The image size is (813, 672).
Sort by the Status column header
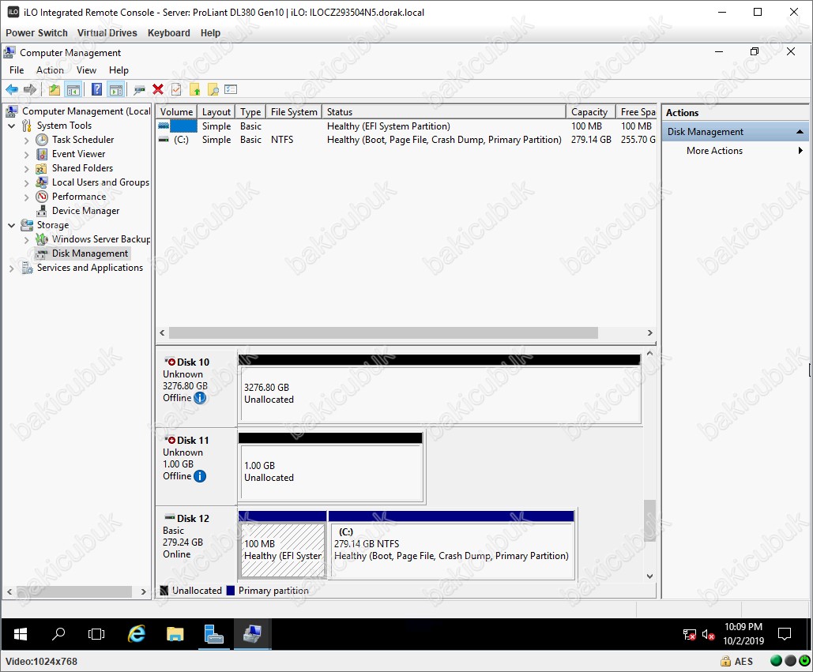[444, 112]
